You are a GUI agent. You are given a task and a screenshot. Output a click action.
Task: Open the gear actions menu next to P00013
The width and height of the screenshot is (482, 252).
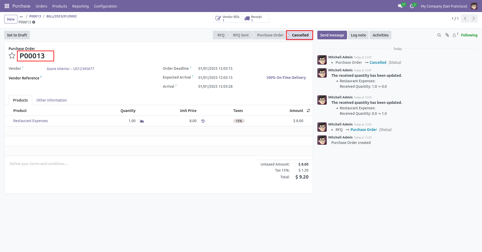[34, 22]
